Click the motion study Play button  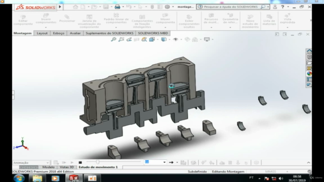tap(72, 163)
